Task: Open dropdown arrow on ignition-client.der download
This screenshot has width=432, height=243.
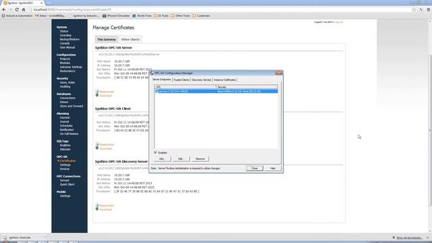Action: point(45,237)
